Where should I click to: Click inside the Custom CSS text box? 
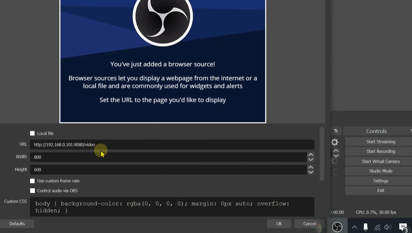click(172, 207)
